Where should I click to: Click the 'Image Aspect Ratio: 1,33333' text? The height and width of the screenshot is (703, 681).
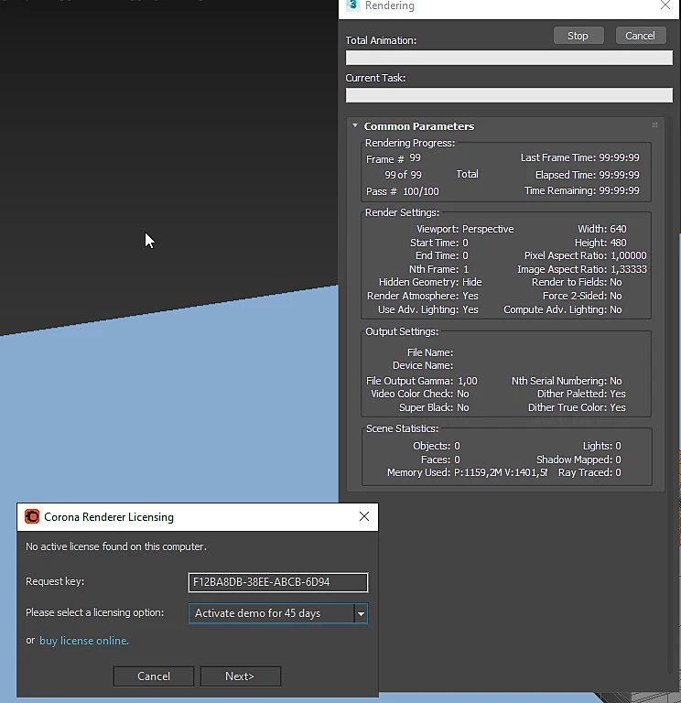point(582,269)
